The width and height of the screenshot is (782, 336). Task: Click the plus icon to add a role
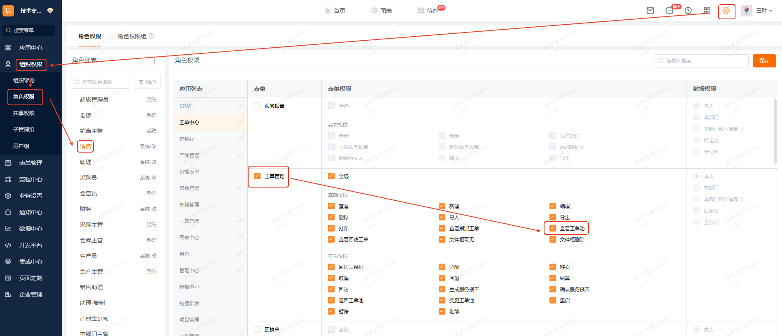tap(155, 61)
